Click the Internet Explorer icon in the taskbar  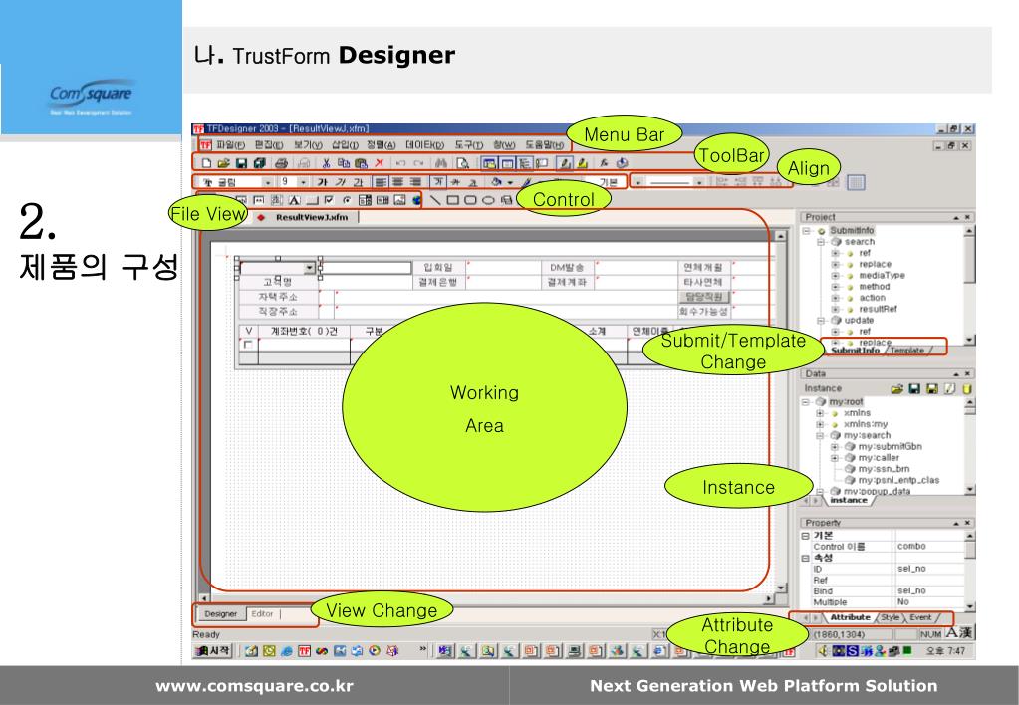coord(287,651)
